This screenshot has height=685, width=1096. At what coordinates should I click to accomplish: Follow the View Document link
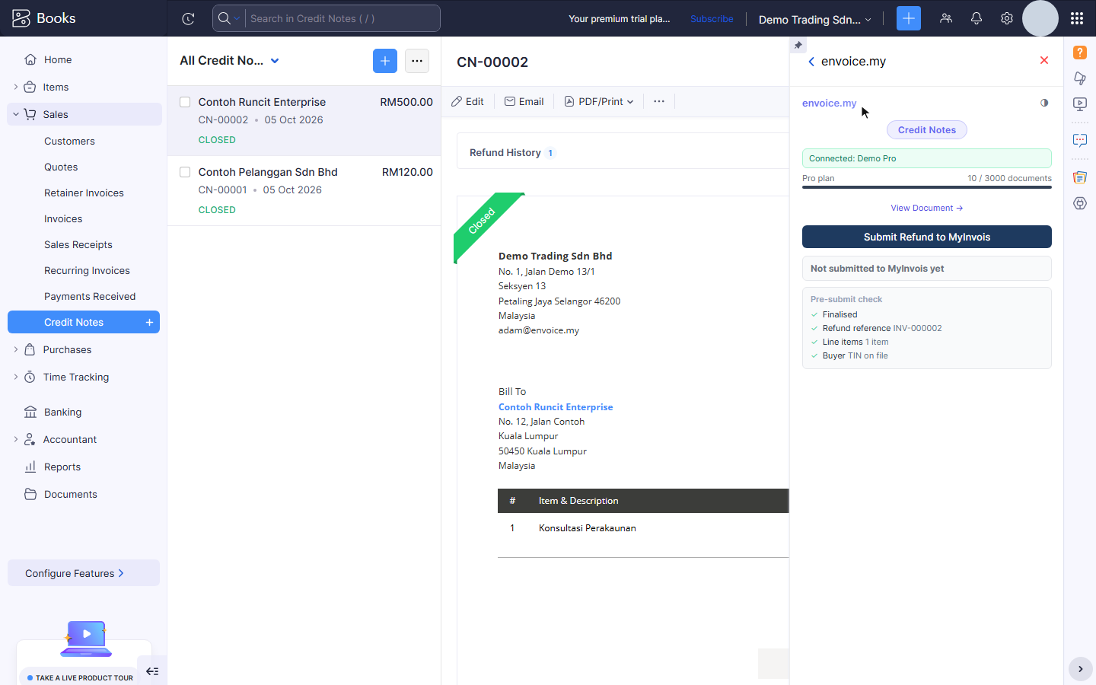pyautogui.click(x=927, y=208)
